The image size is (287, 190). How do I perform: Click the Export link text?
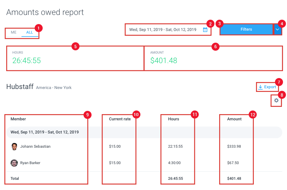point(270,87)
